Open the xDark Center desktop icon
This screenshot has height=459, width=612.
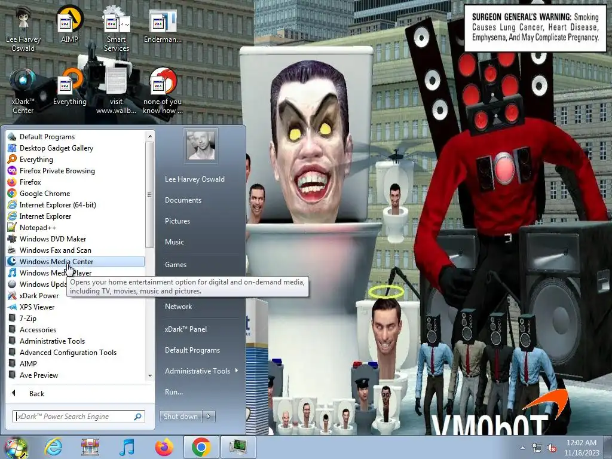tap(23, 91)
